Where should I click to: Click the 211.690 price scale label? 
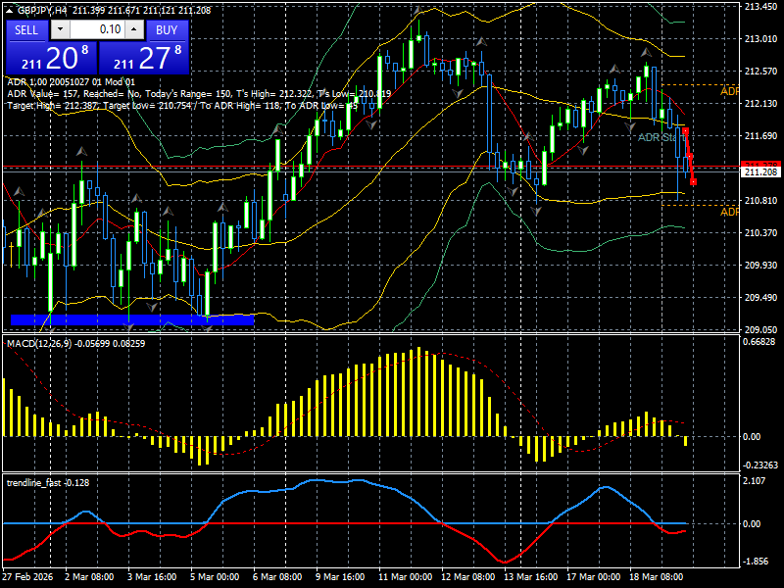click(760, 136)
